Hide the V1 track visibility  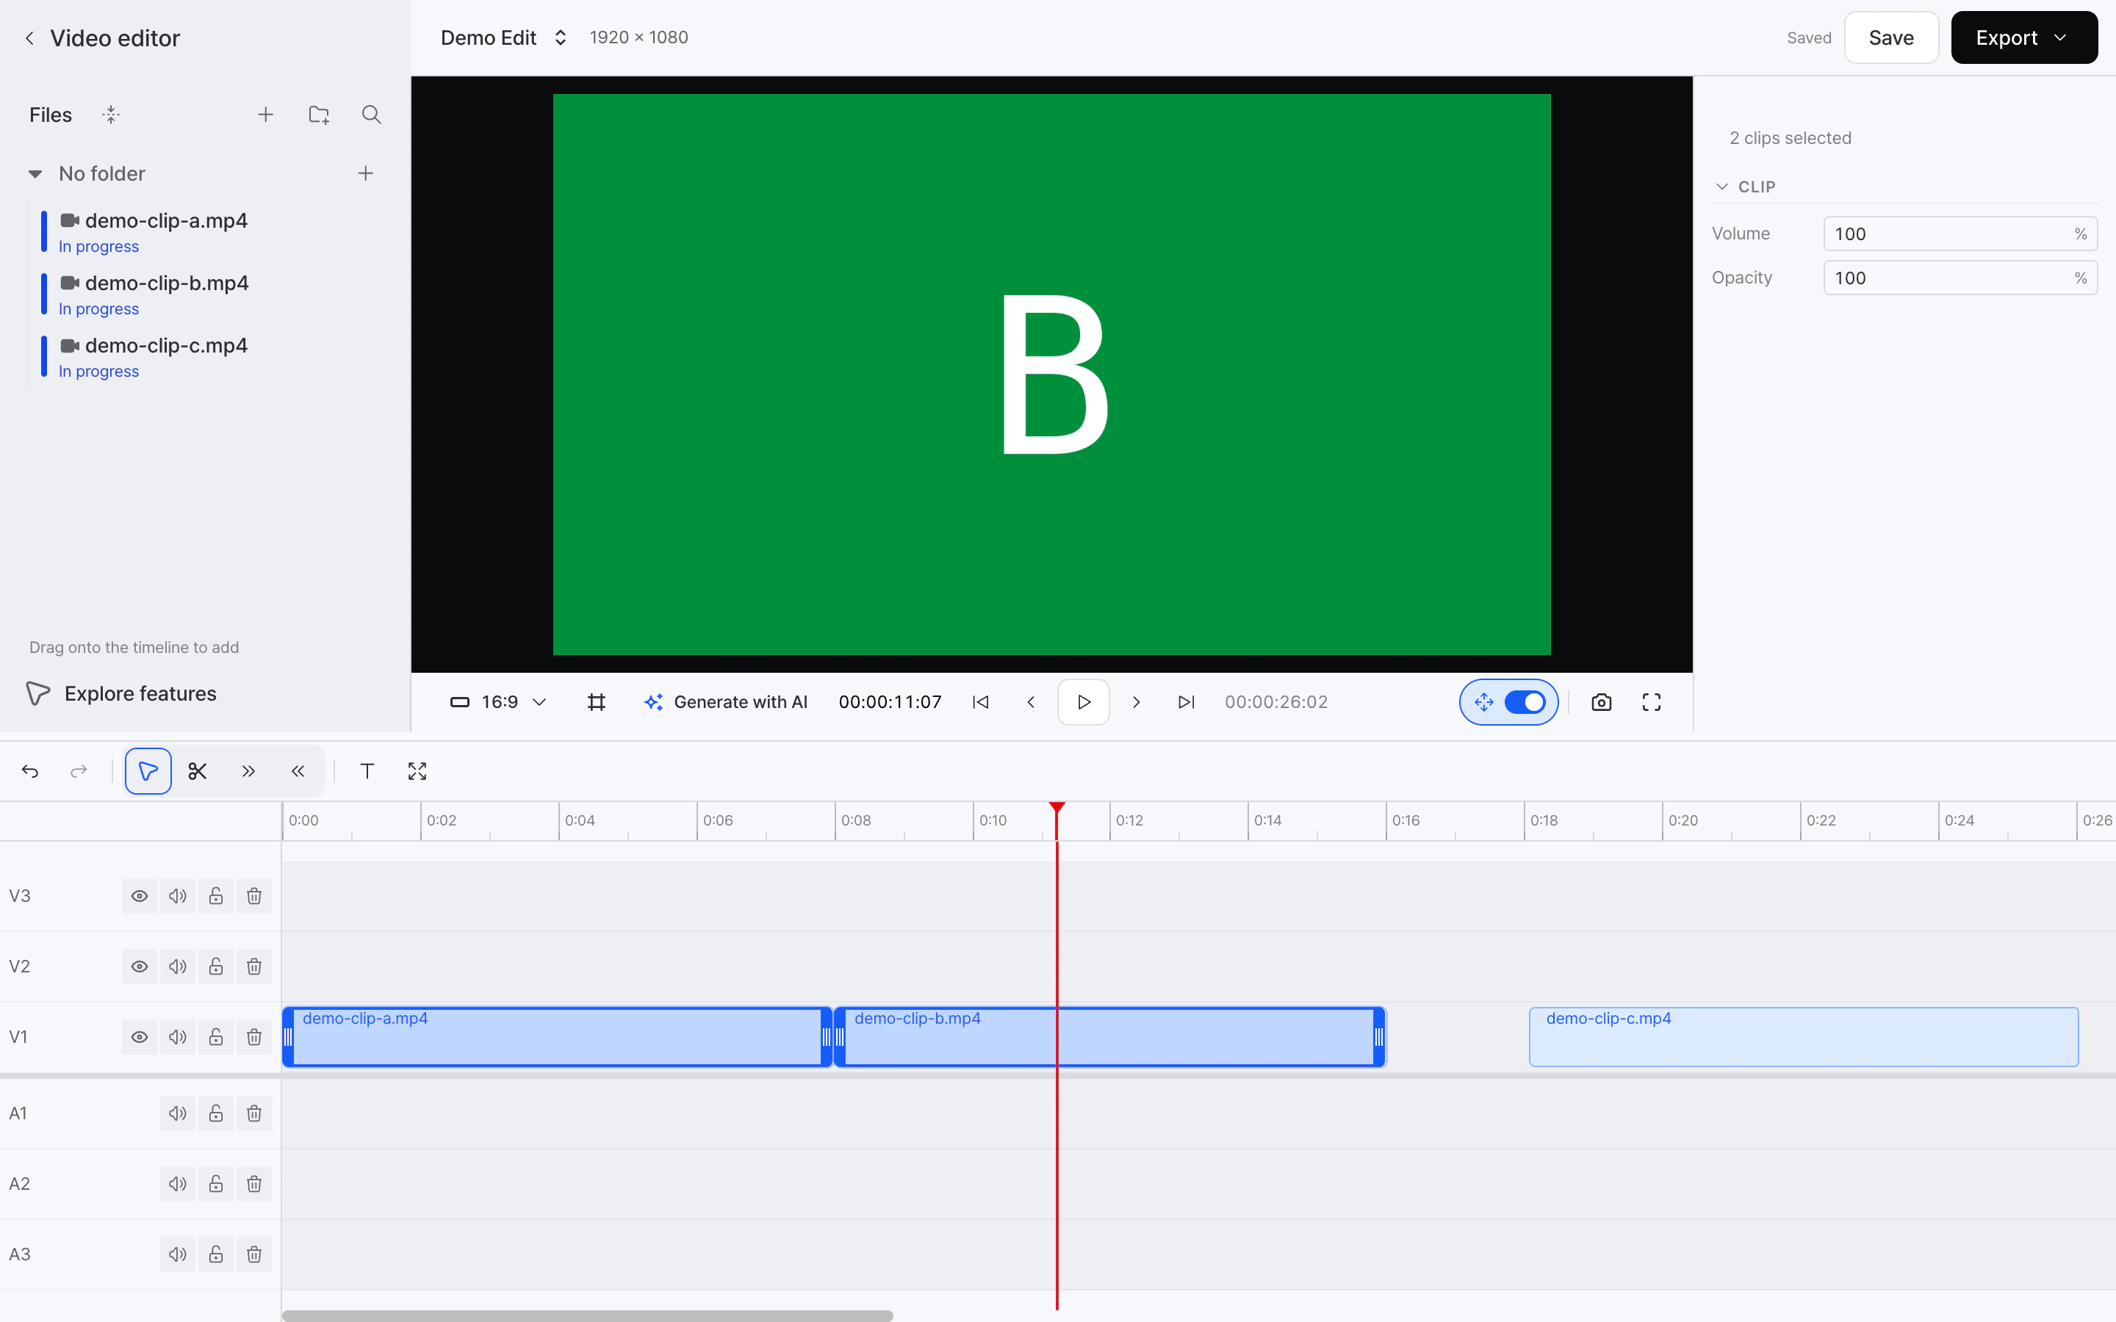click(139, 1037)
